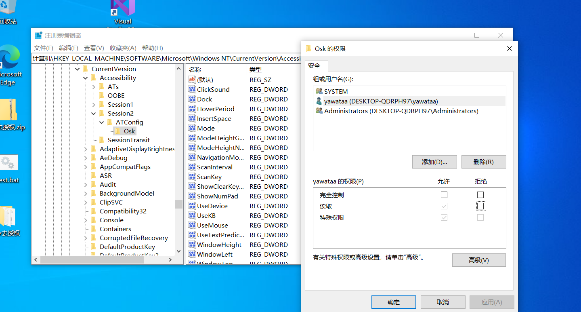Screen dimensions: 581x312
Task: Click the Osk folder icon in tree
Action: click(118, 131)
